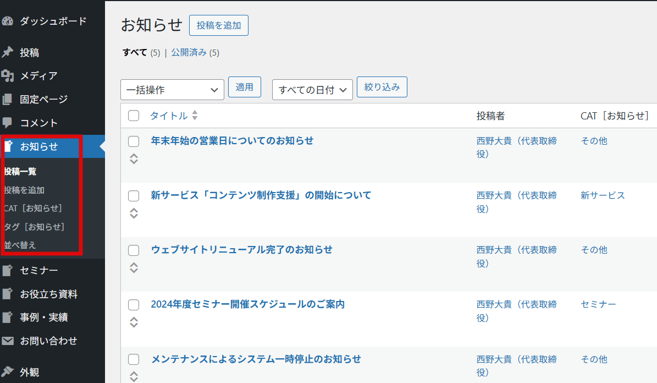This screenshot has width=657, height=383.
Task: Click the 外観 paintbrush icon
Action: [7, 372]
